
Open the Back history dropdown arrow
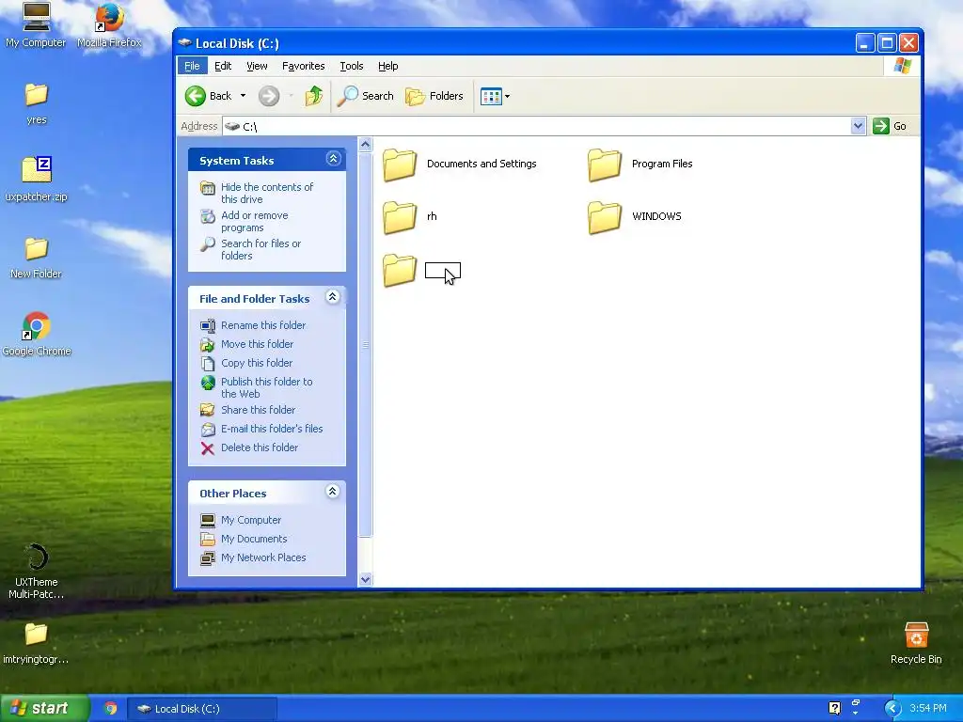click(244, 96)
